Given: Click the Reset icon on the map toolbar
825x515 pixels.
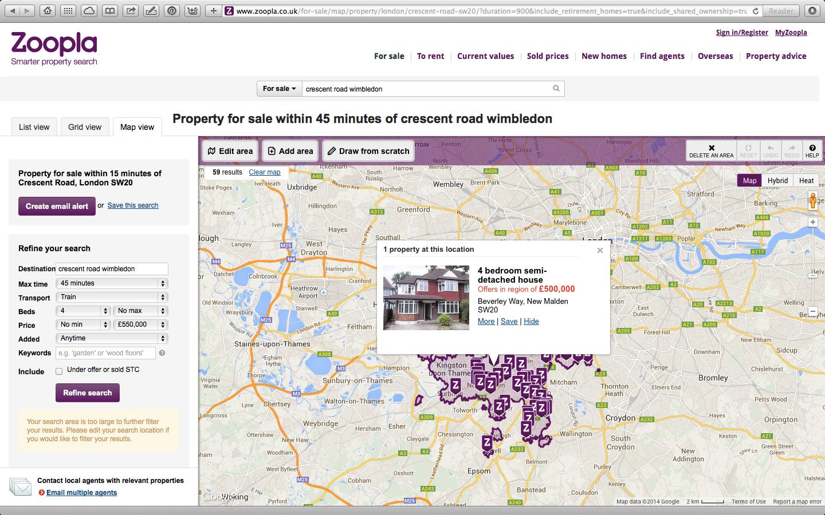Looking at the screenshot, I should click(748, 151).
